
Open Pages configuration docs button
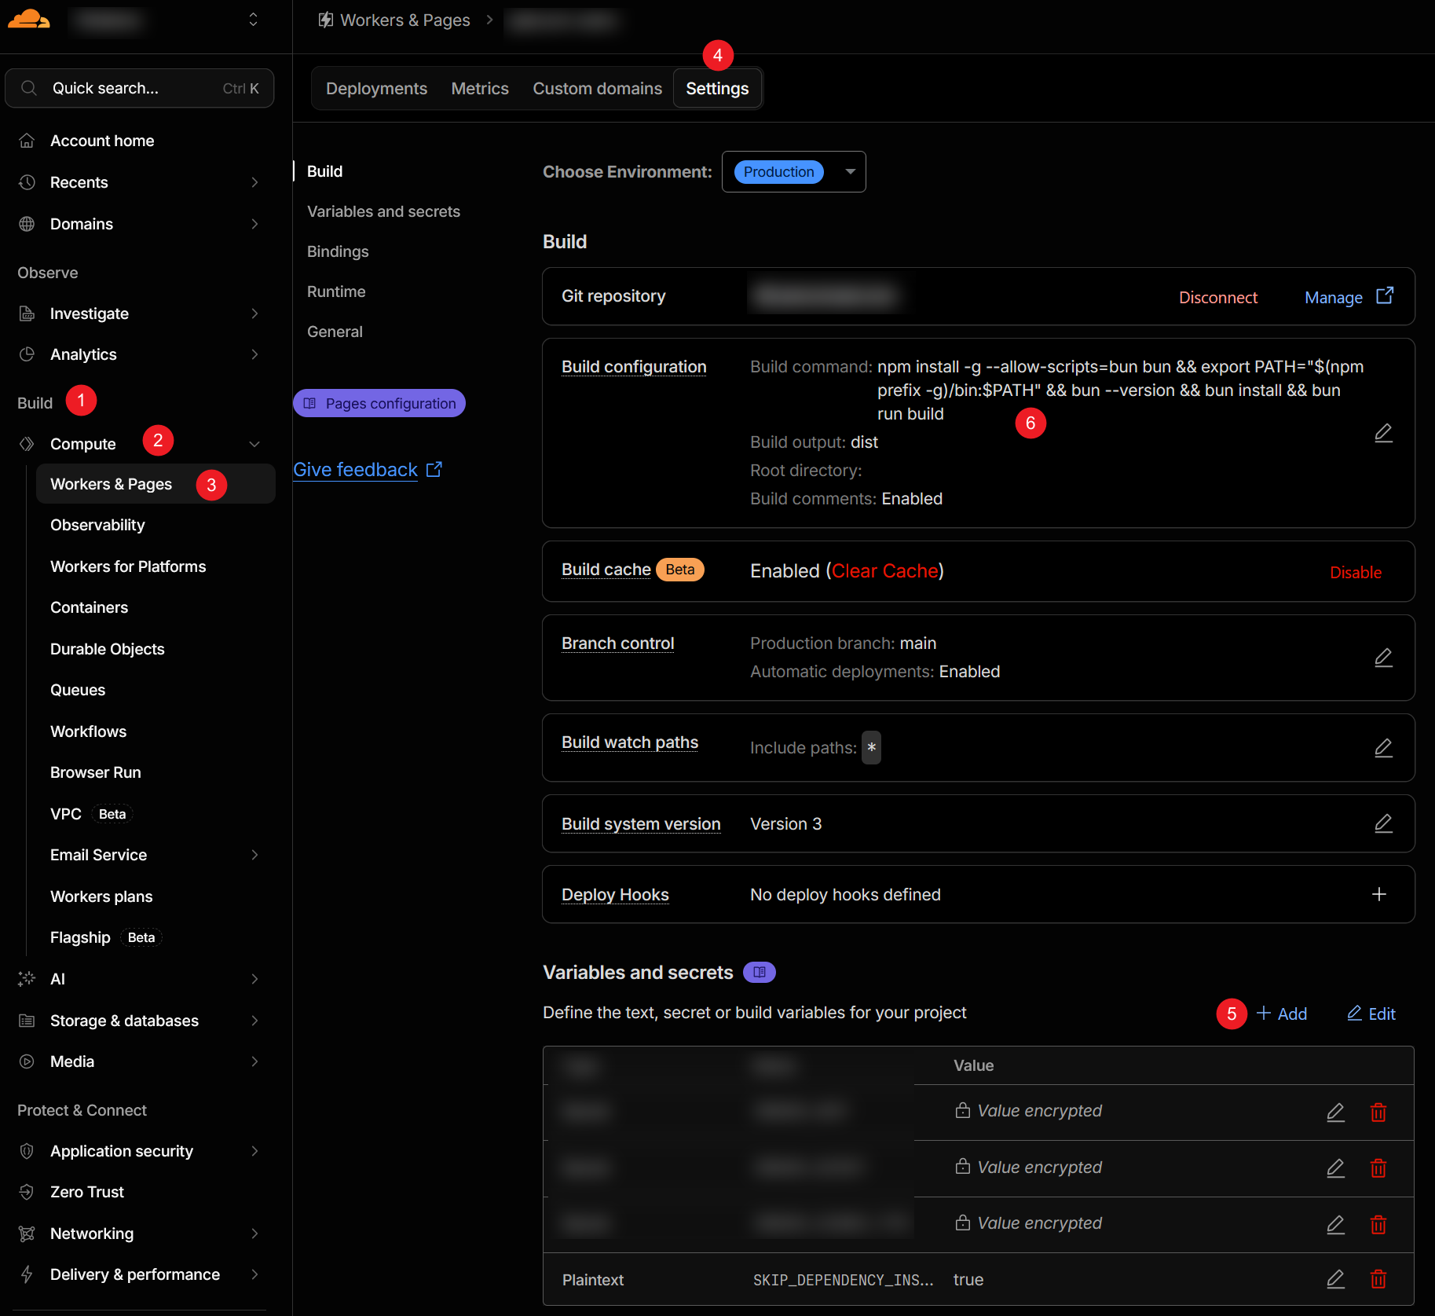379,403
